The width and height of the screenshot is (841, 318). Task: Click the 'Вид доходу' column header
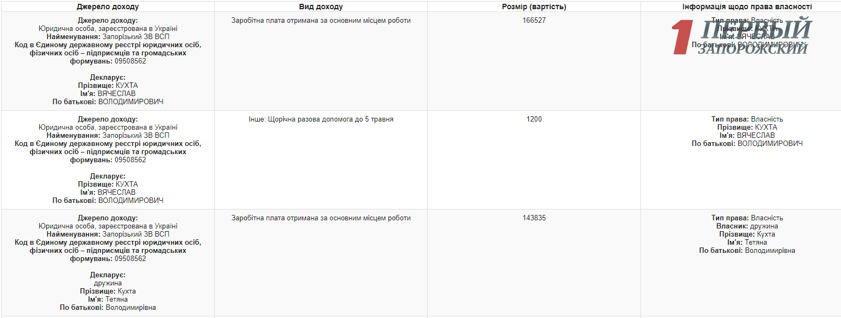321,7
